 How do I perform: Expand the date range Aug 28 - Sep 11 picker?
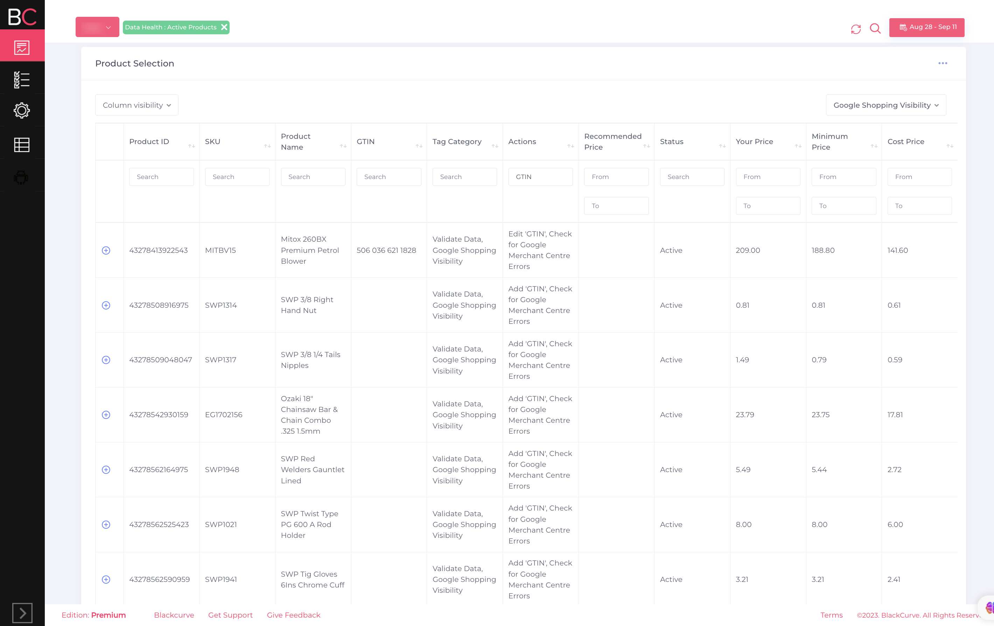[x=927, y=27]
